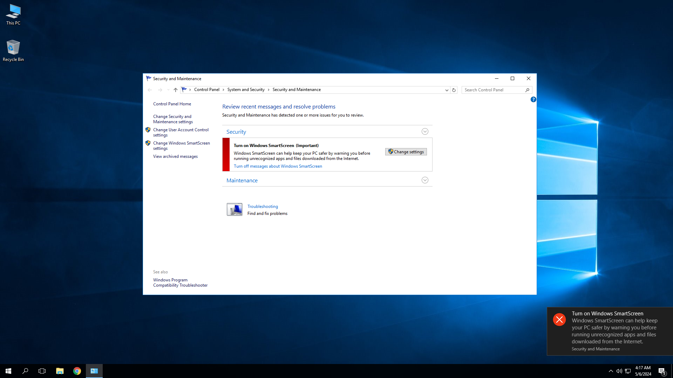Open the Action Center notification icon
The image size is (673, 378).
(x=662, y=371)
